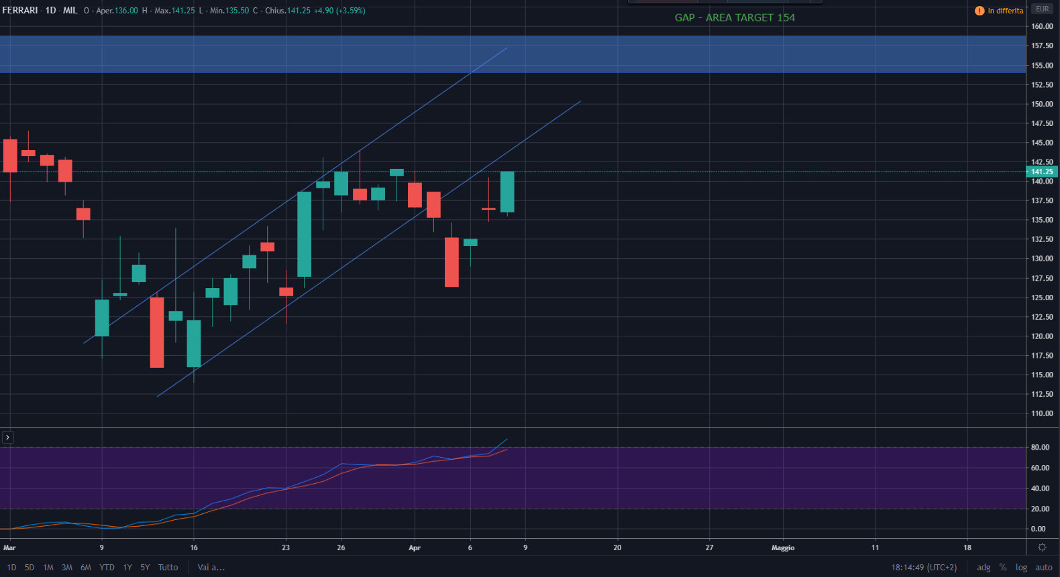1060x577 pixels.
Task: Select the YTD time range button
Action: point(107,568)
